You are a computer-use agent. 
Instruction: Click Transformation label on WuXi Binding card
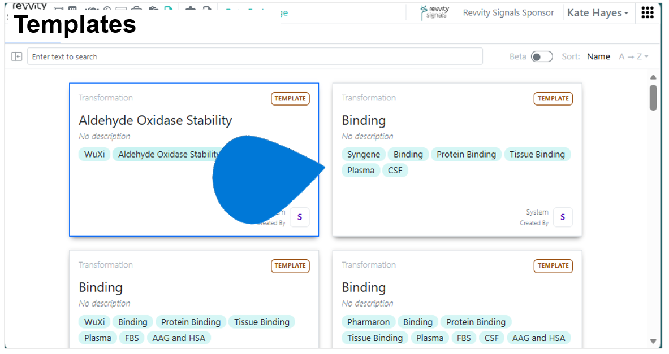pos(105,265)
